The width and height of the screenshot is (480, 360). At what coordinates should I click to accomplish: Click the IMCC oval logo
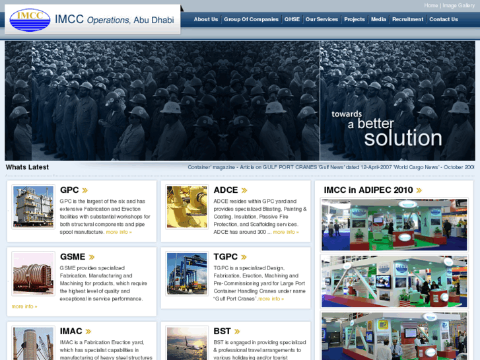coord(30,20)
